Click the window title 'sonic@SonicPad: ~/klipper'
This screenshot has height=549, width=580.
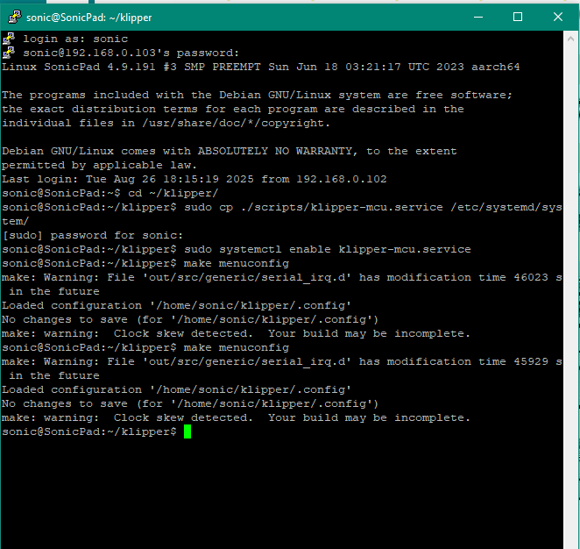click(x=88, y=18)
